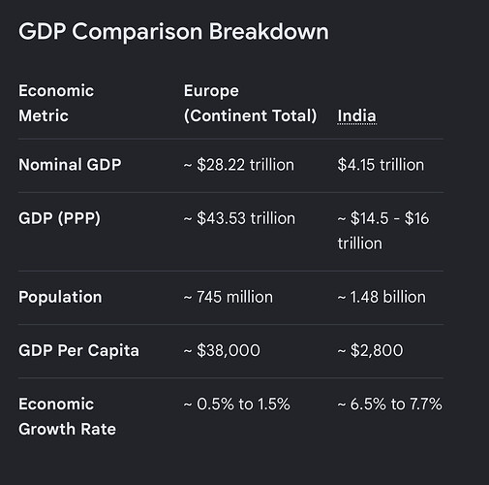This screenshot has height=485, width=489.
Task: Click India's $14.5 - $16 trillion PPP value
Action: pyautogui.click(x=383, y=231)
